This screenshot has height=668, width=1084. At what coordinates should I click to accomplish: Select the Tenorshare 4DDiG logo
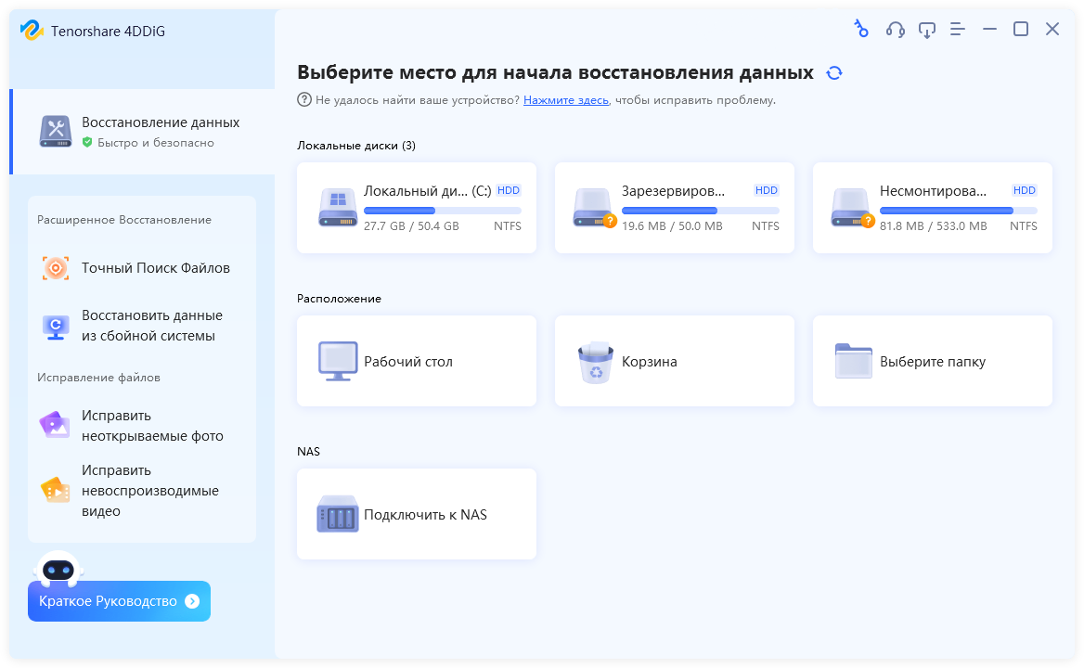pyautogui.click(x=32, y=31)
